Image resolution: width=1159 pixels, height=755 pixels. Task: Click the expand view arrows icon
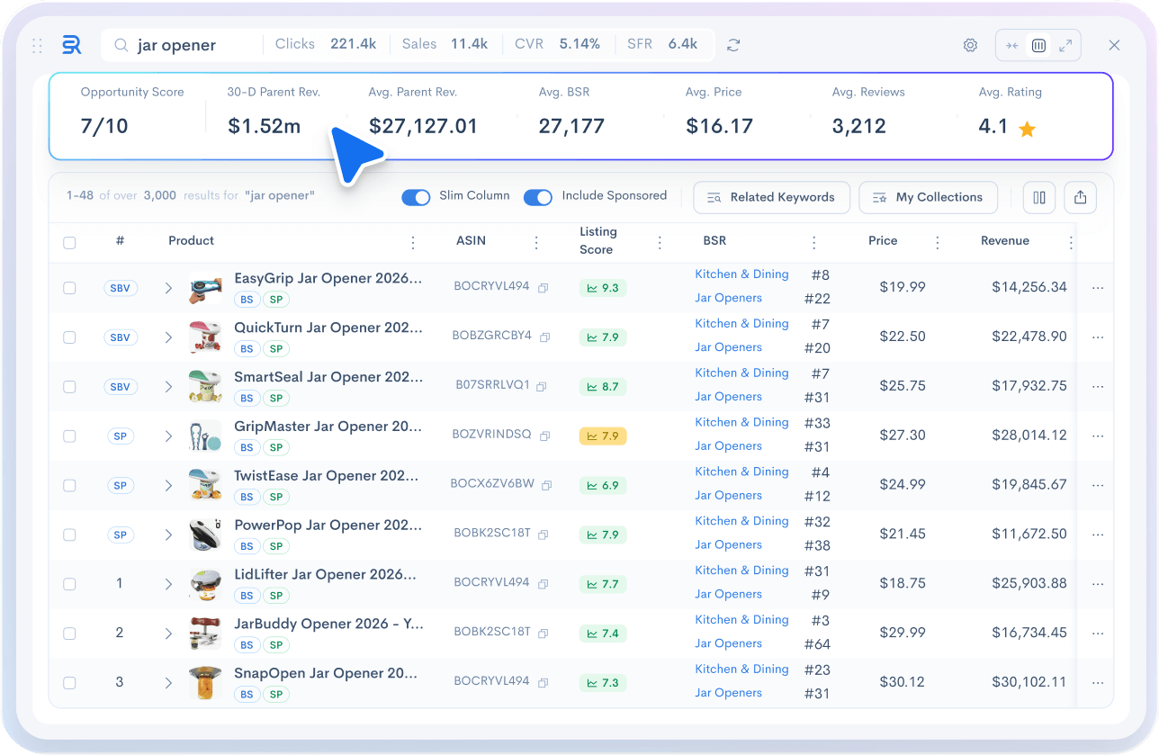(1065, 45)
